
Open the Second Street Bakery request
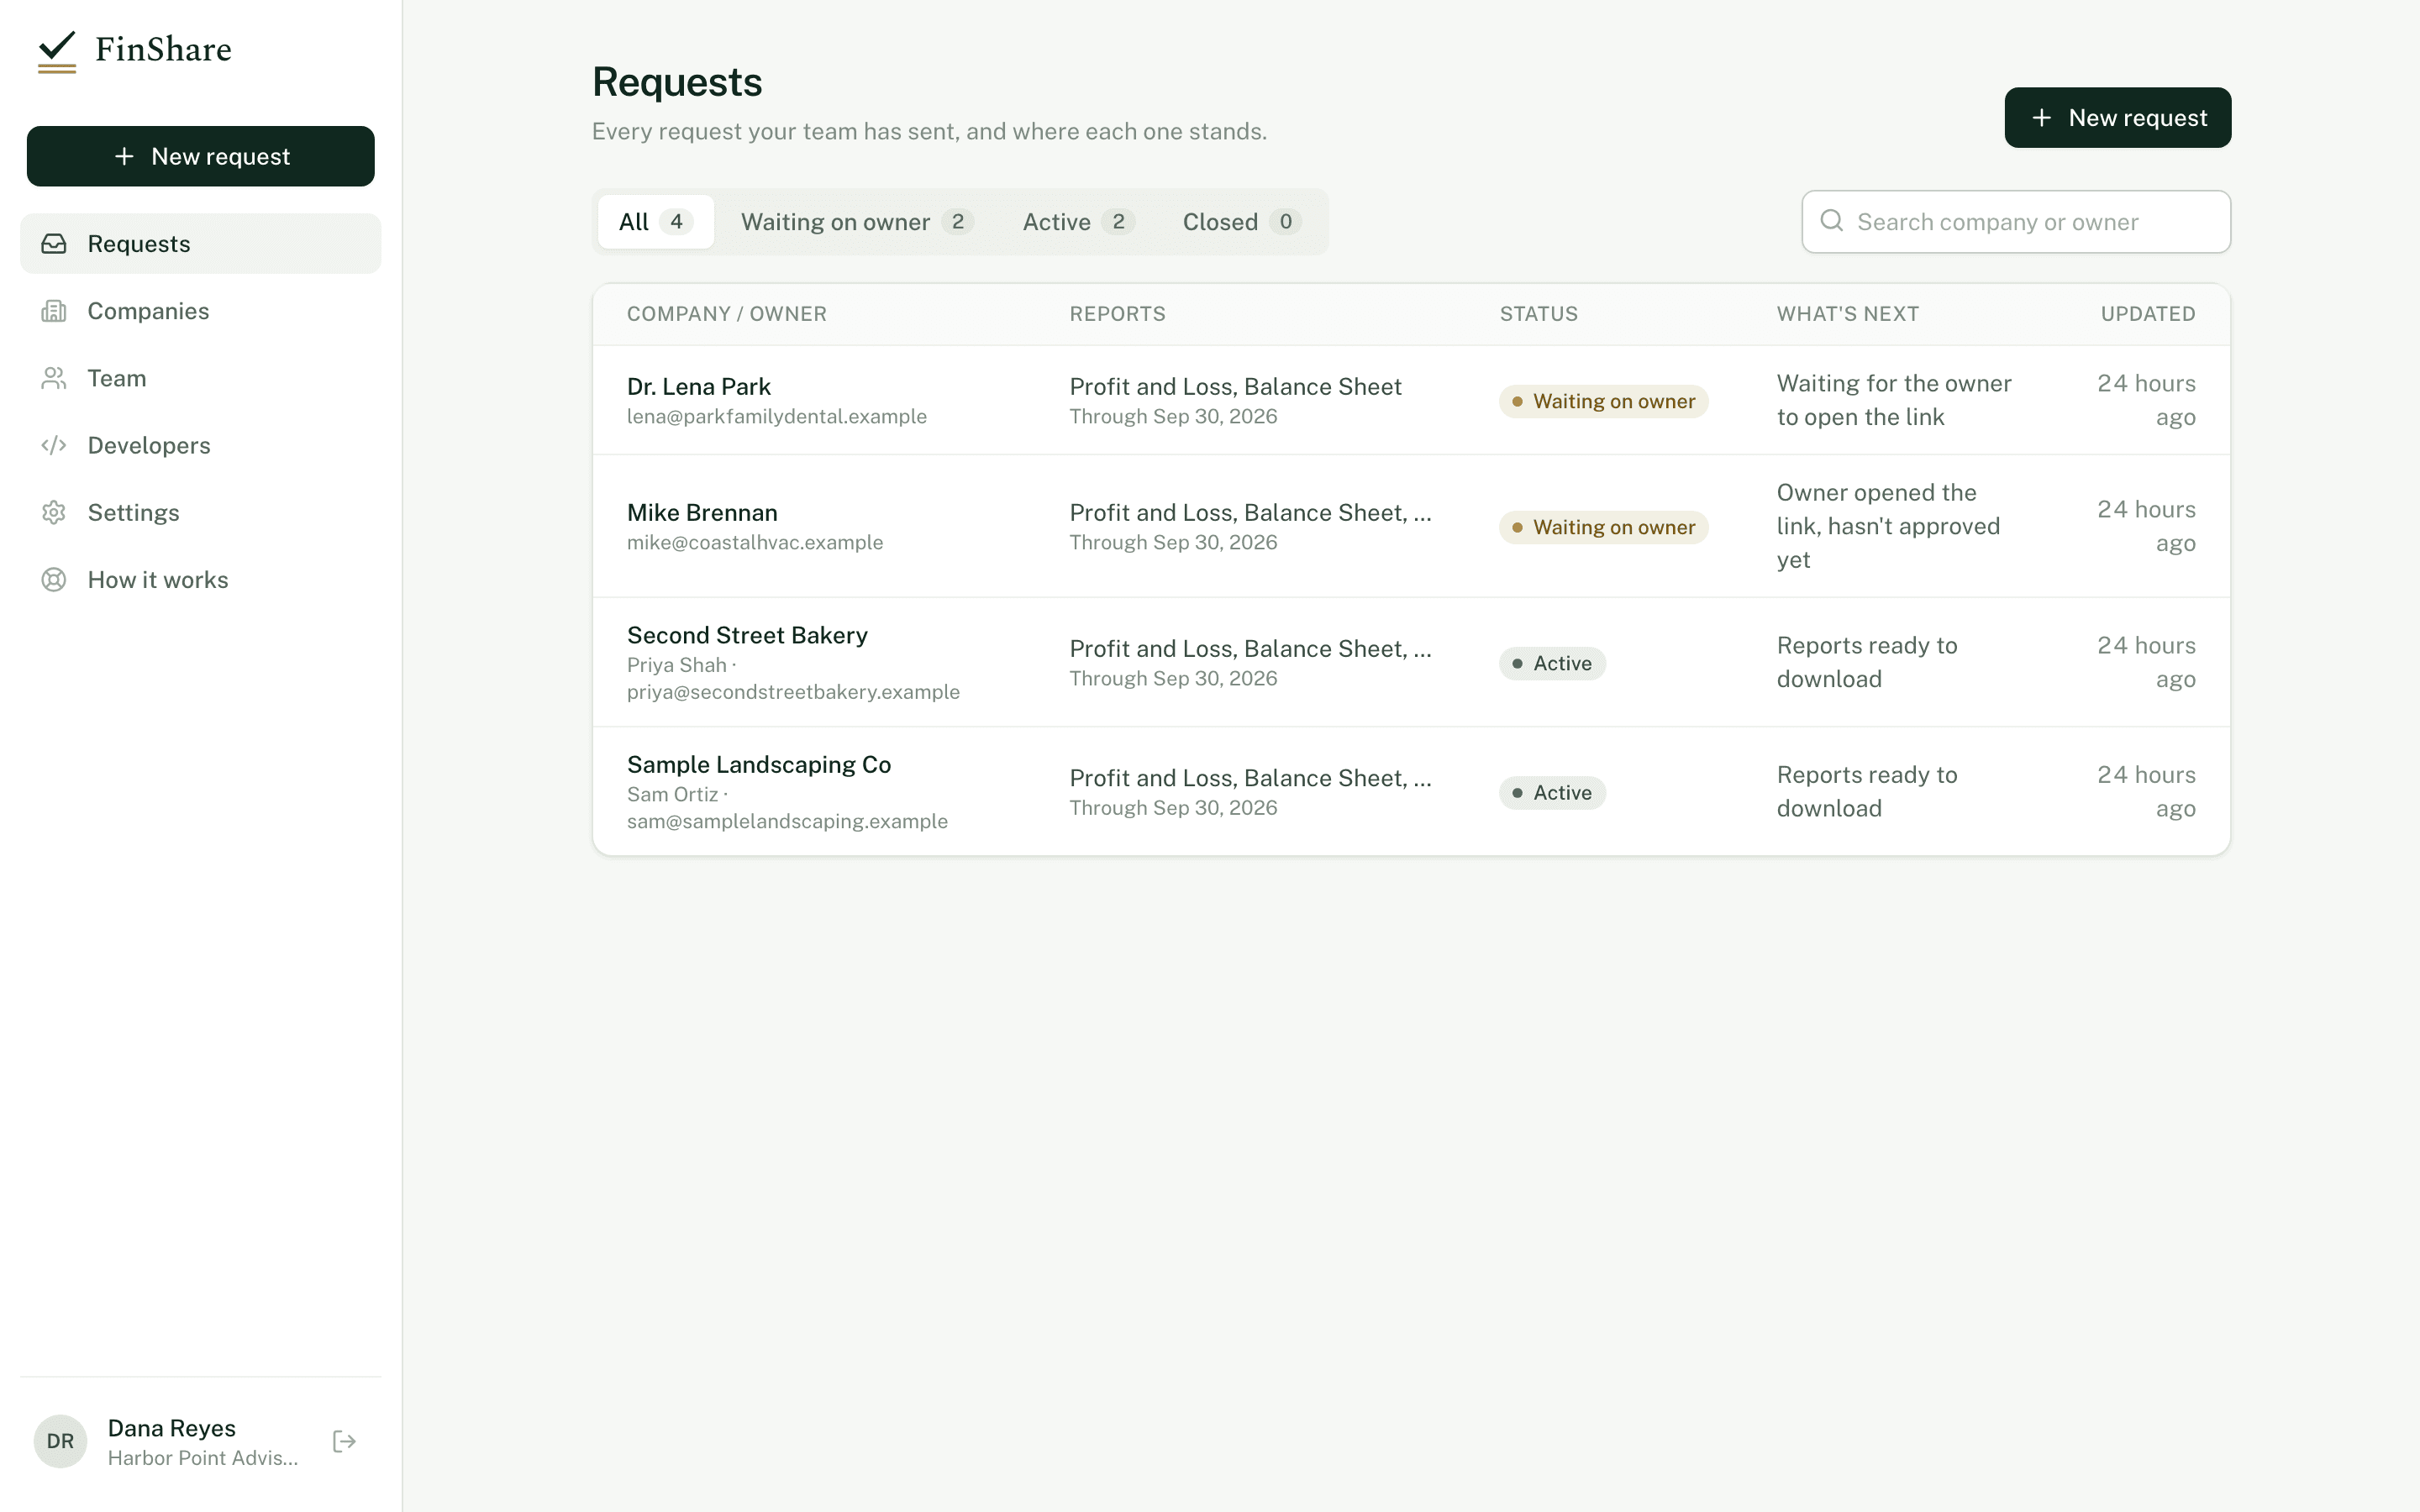[x=1410, y=662]
